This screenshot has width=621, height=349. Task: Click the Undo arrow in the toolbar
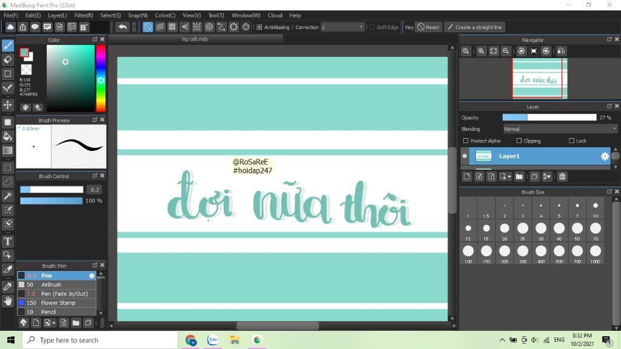tap(123, 27)
